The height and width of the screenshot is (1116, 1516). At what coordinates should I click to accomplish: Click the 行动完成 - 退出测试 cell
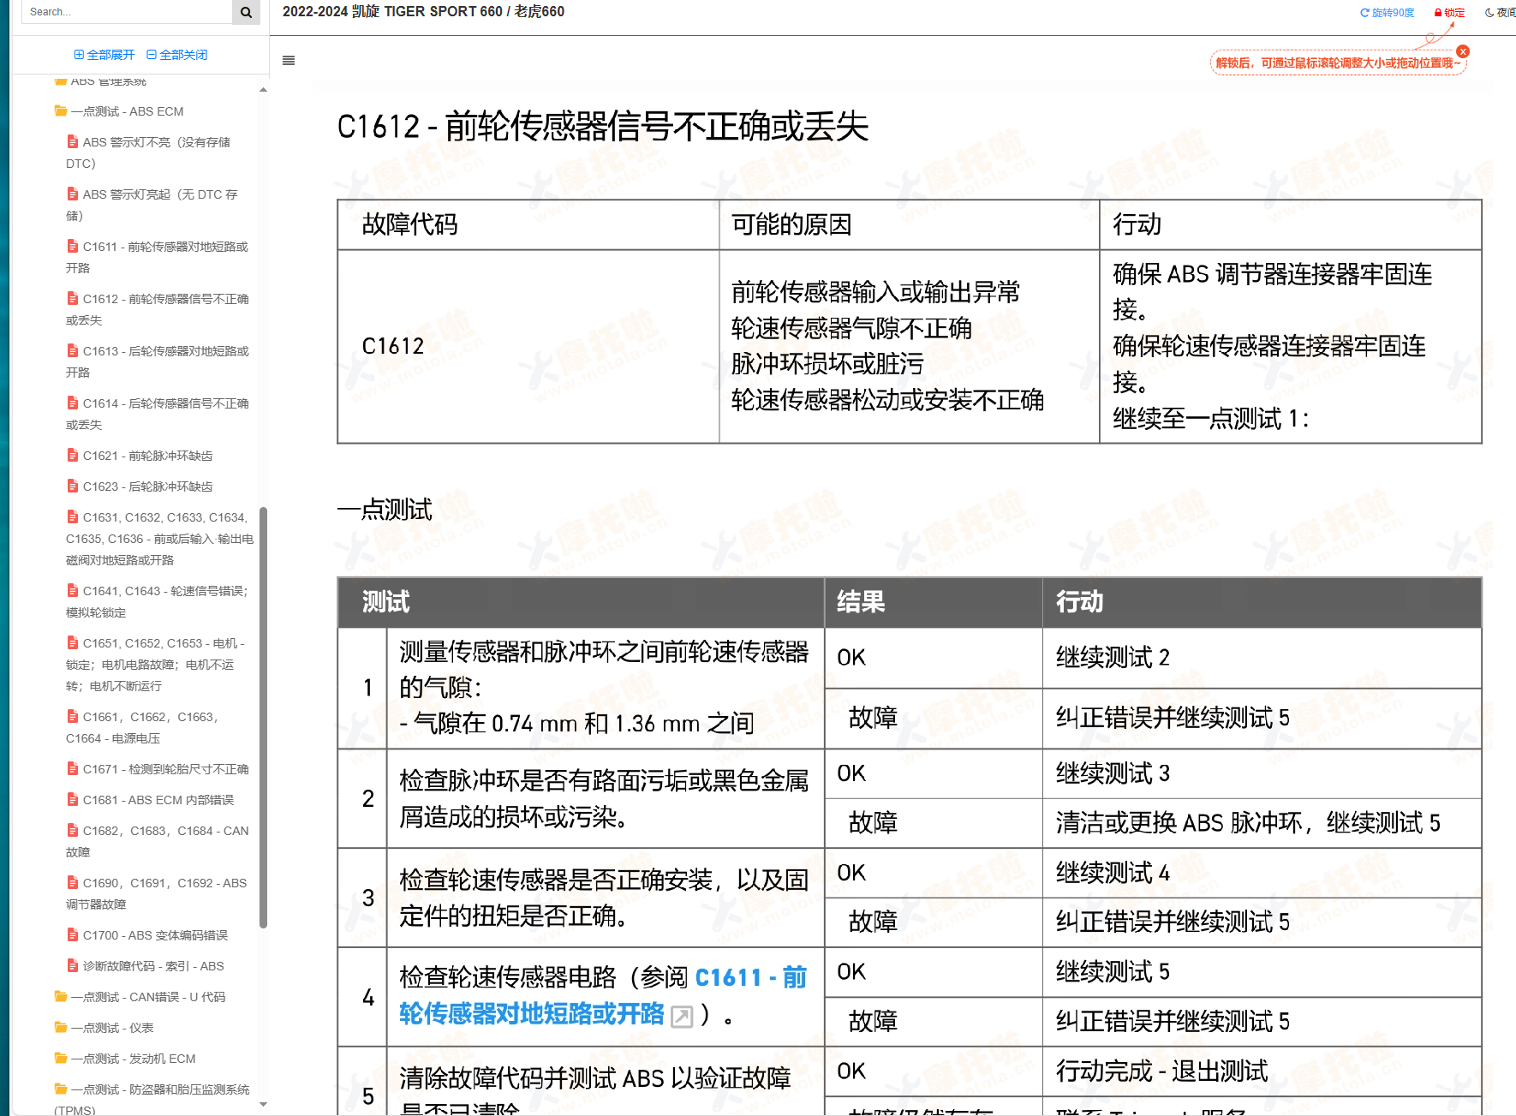click(x=1262, y=1071)
